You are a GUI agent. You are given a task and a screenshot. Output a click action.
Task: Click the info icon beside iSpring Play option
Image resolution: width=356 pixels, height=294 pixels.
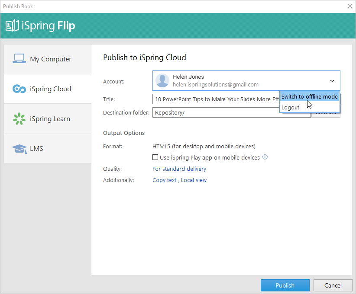tap(265, 157)
